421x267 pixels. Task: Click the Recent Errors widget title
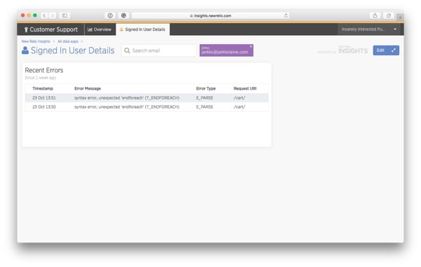pyautogui.click(x=44, y=70)
